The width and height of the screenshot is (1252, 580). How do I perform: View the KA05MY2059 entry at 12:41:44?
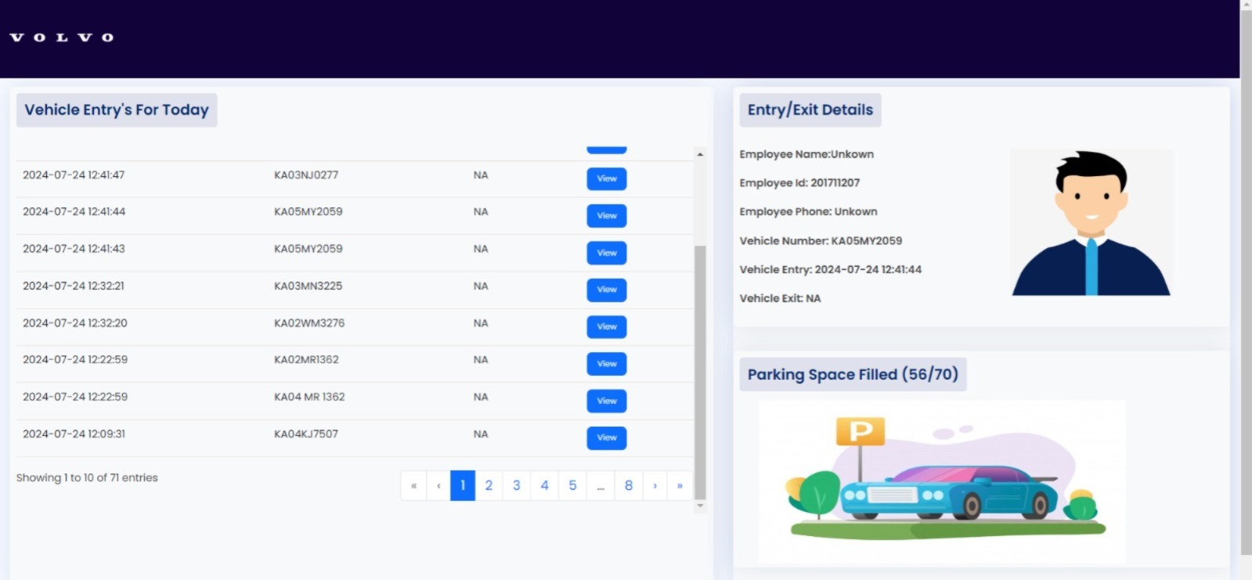606,215
